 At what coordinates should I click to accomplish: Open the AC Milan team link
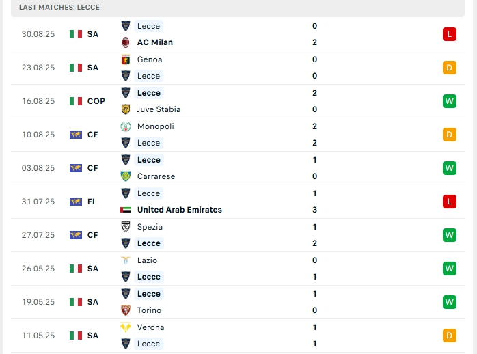point(154,42)
